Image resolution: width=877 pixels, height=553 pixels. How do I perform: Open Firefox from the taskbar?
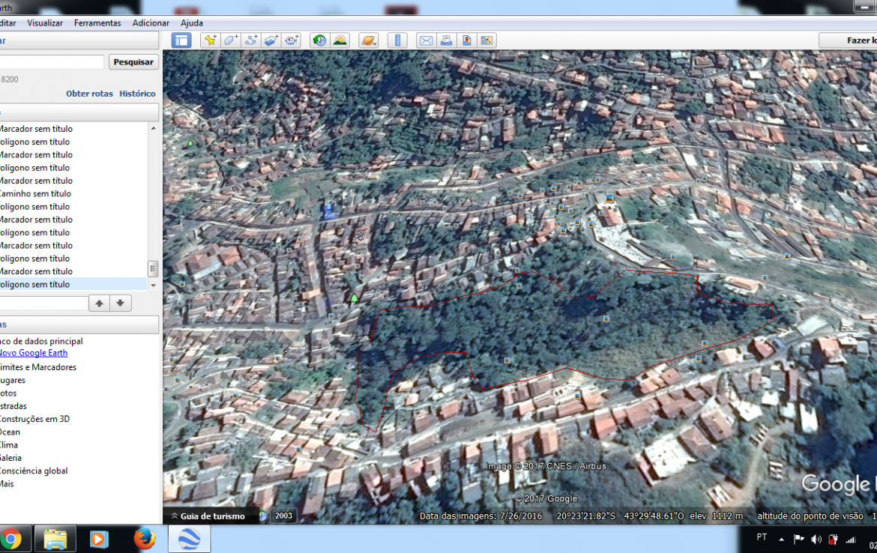[x=144, y=538]
